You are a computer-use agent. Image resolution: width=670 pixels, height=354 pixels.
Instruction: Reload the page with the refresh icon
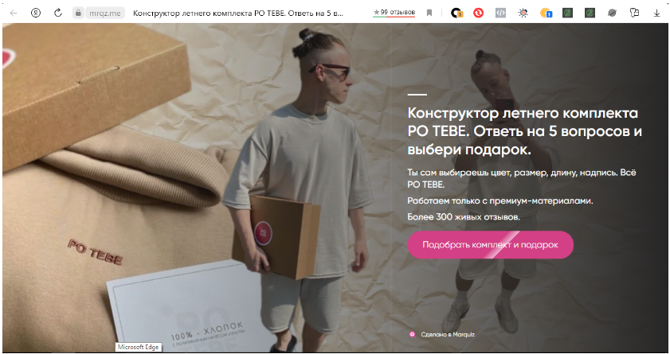pos(57,13)
